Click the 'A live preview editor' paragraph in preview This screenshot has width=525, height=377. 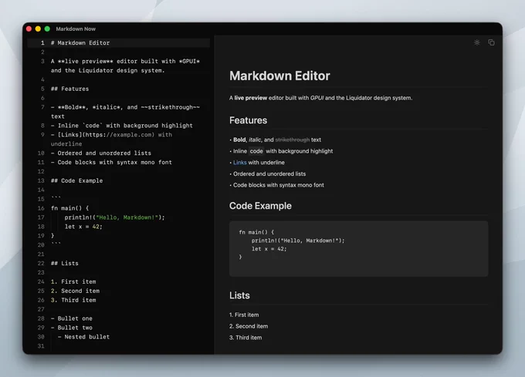[320, 98]
